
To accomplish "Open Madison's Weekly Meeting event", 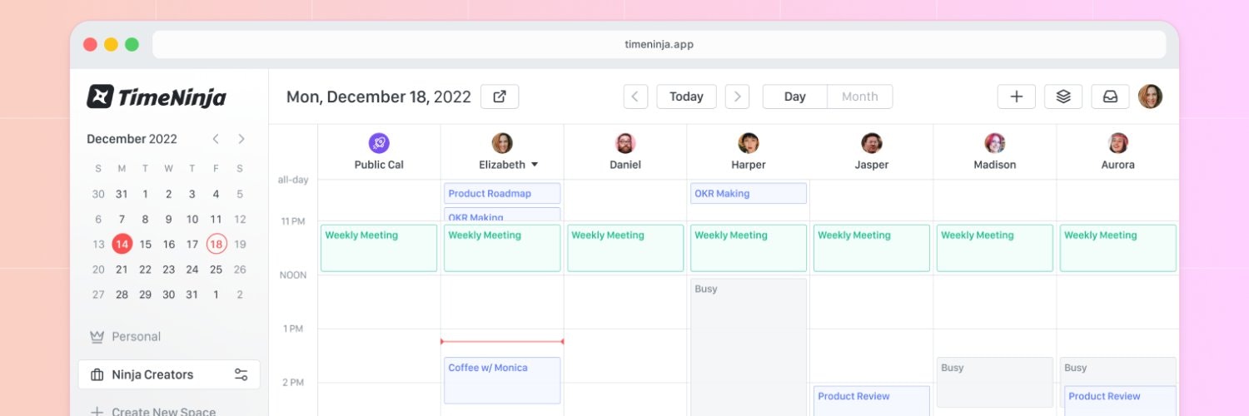I will coord(995,248).
